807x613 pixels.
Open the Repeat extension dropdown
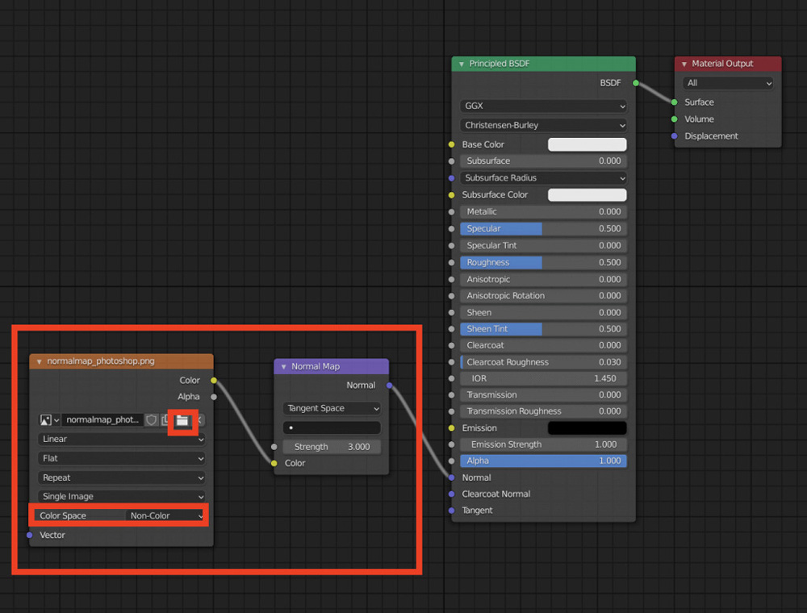click(x=120, y=477)
